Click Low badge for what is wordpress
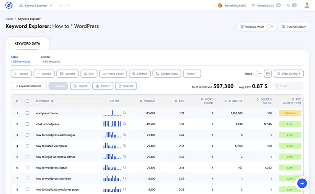315x194 pixels. point(290,124)
